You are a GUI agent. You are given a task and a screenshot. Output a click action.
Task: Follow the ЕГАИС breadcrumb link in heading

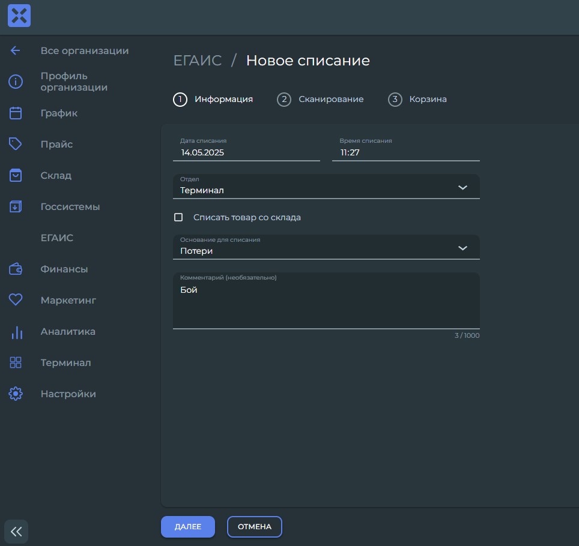198,61
